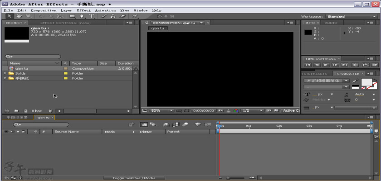This screenshot has width=381, height=181.
Task: Select the Pan Behind tool
Action: [x=60, y=16]
